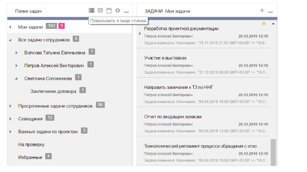The image size is (307, 172).
Task: Click the scroll-up arrow in task list
Action: pyautogui.click(x=273, y=24)
